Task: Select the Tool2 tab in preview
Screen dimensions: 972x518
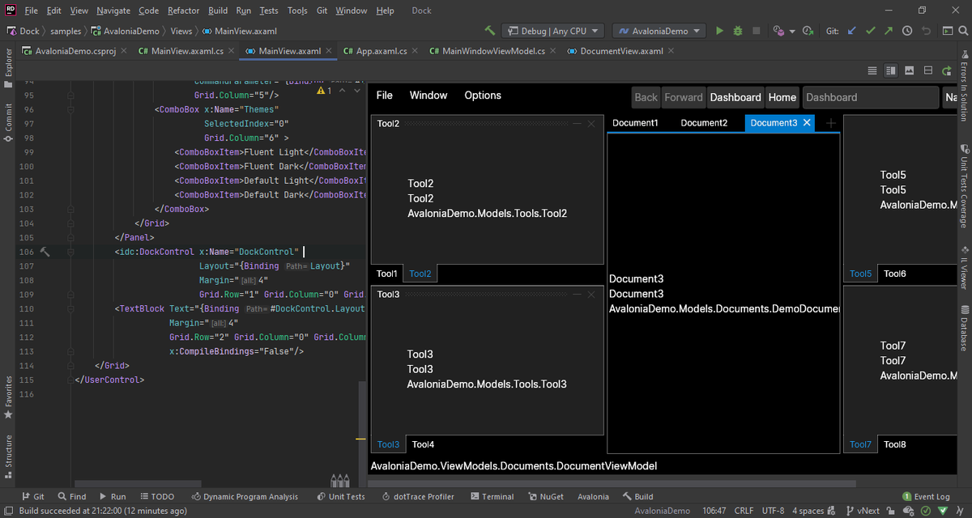Action: (420, 274)
